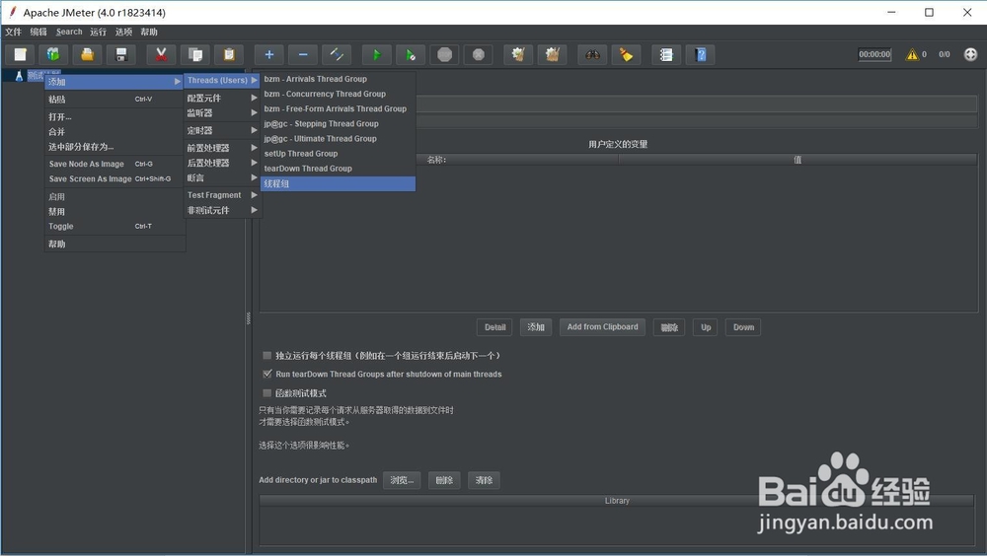Screen dimensions: 987x556
Task: Choose 线程组 from thread submenu
Action: [x=338, y=183]
